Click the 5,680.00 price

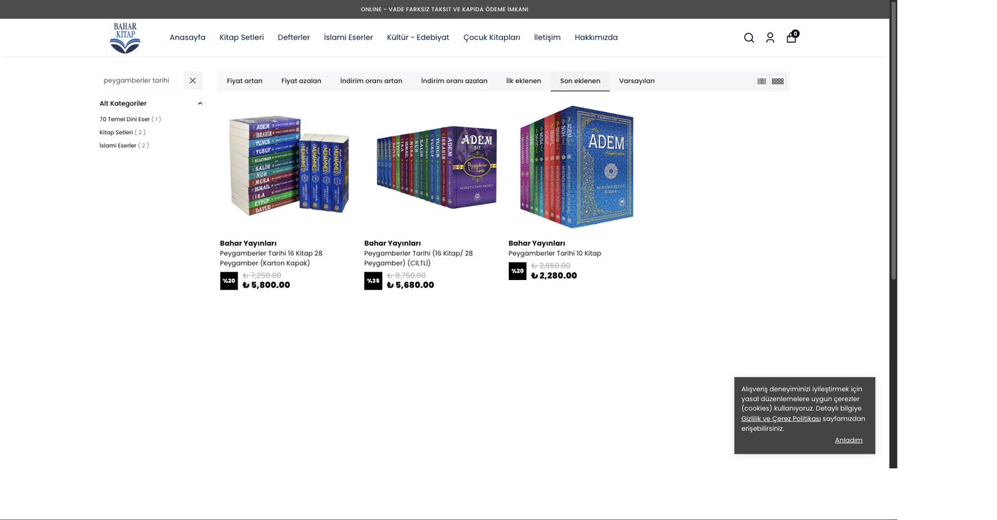click(411, 285)
